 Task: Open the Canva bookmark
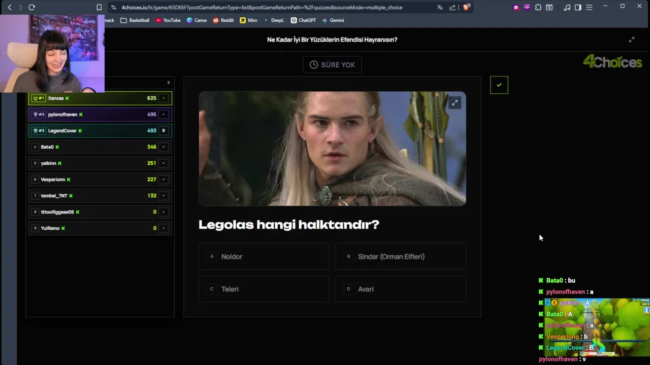[x=197, y=20]
